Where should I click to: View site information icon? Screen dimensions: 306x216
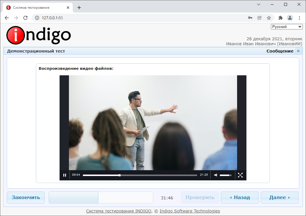point(37,18)
